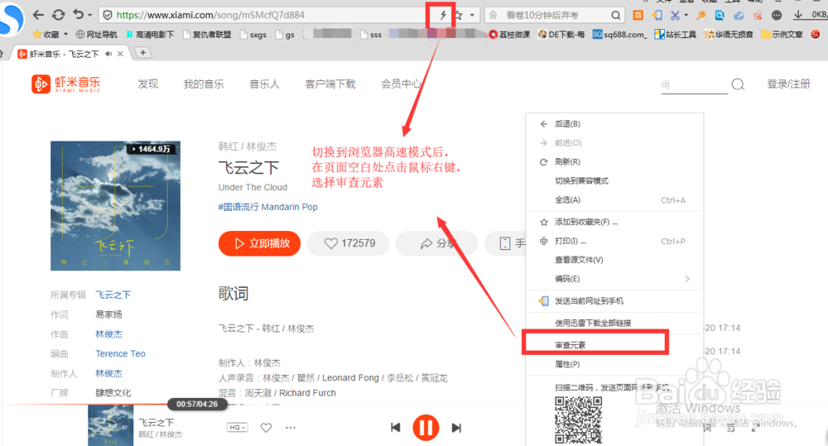828x446 pixels.
Task: Click the 虾米音乐 Xiami logo
Action: pyautogui.click(x=66, y=84)
